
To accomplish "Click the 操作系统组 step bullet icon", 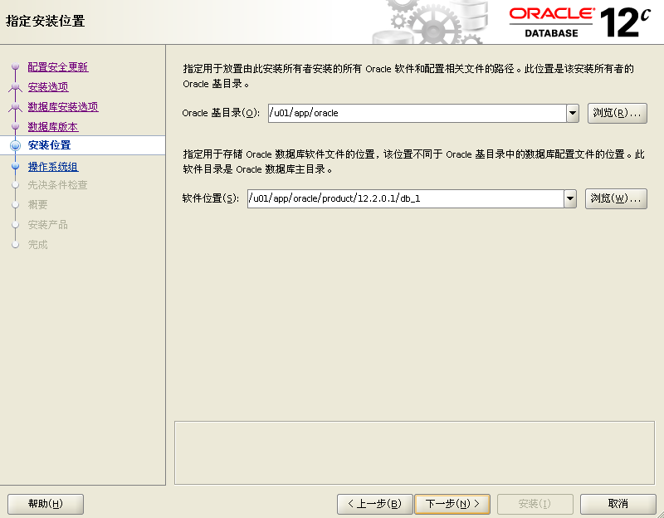I will pos(16,166).
